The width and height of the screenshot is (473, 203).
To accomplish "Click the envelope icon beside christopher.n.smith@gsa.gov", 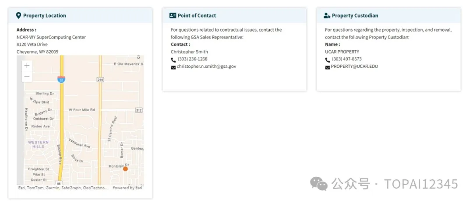I will pyautogui.click(x=173, y=67).
